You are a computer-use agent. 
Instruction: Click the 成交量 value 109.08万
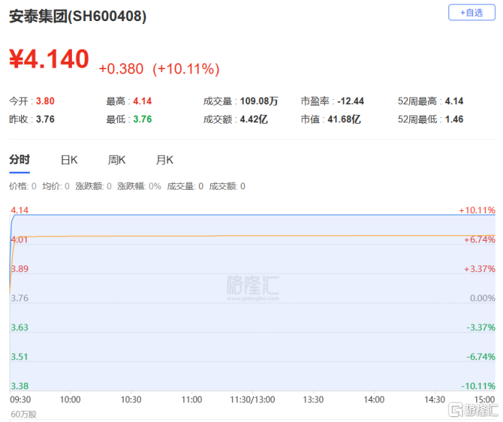pyautogui.click(x=259, y=101)
